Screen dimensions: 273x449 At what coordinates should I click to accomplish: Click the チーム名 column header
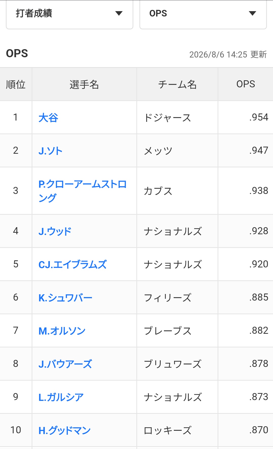[177, 84]
